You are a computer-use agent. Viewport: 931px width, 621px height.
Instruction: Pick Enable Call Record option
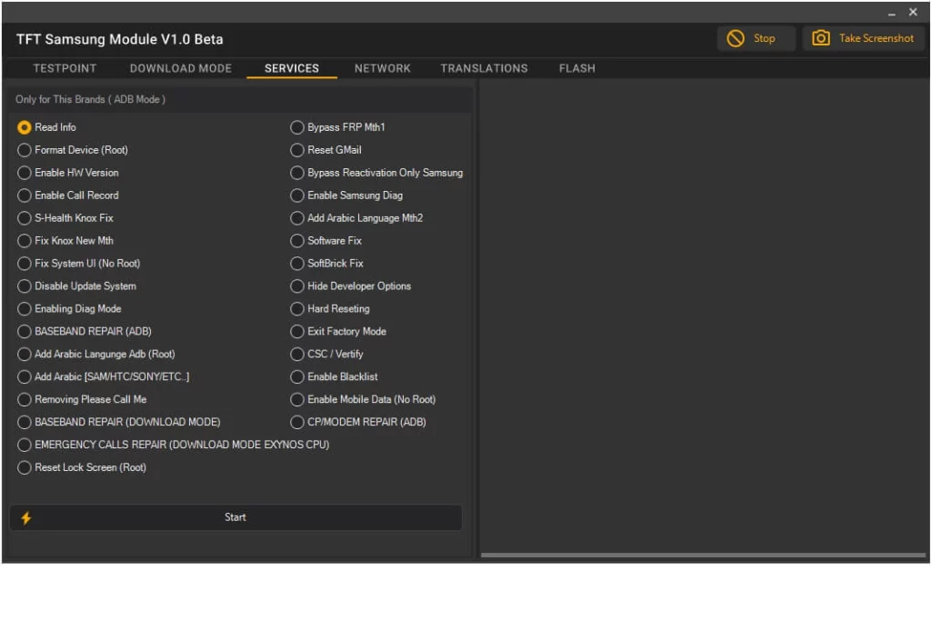click(x=68, y=195)
